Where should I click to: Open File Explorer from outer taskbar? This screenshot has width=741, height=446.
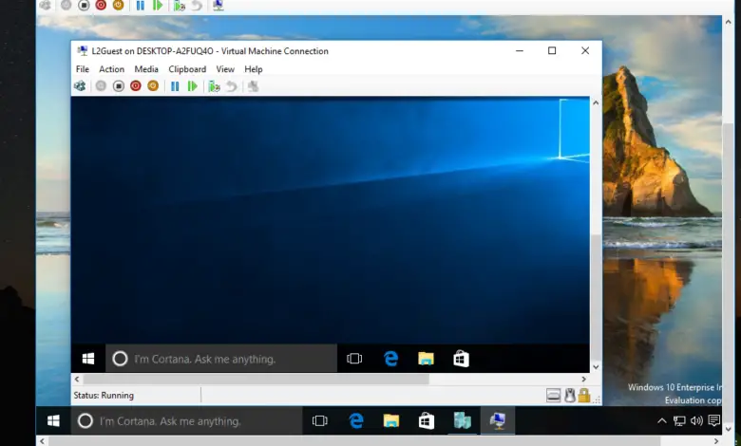point(391,420)
